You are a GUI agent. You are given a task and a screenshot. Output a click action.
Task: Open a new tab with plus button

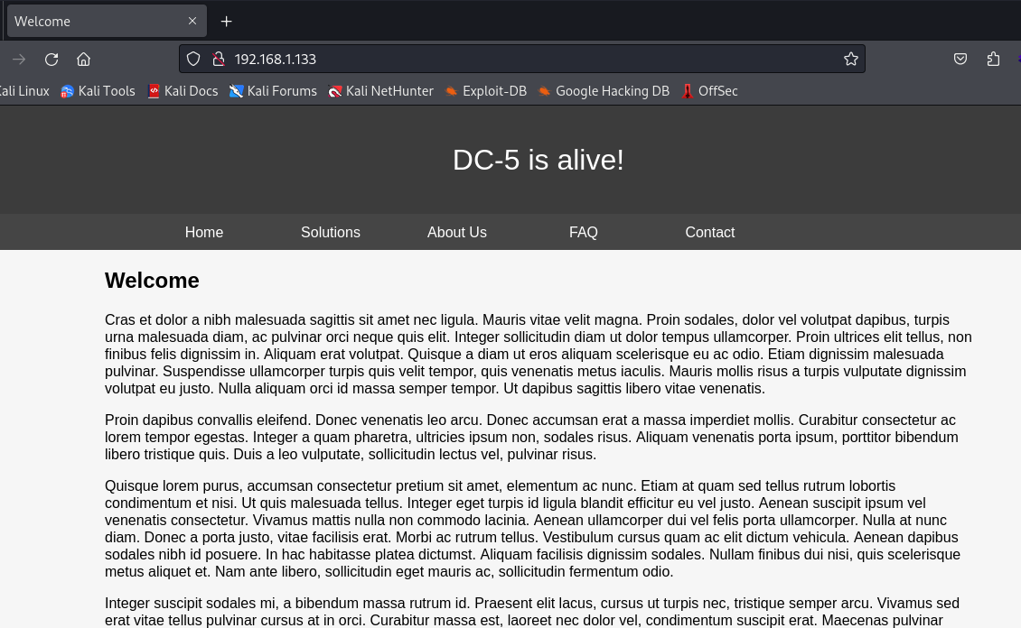[226, 22]
